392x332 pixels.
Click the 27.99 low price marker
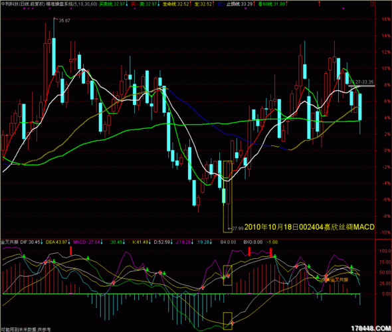pos(237,228)
